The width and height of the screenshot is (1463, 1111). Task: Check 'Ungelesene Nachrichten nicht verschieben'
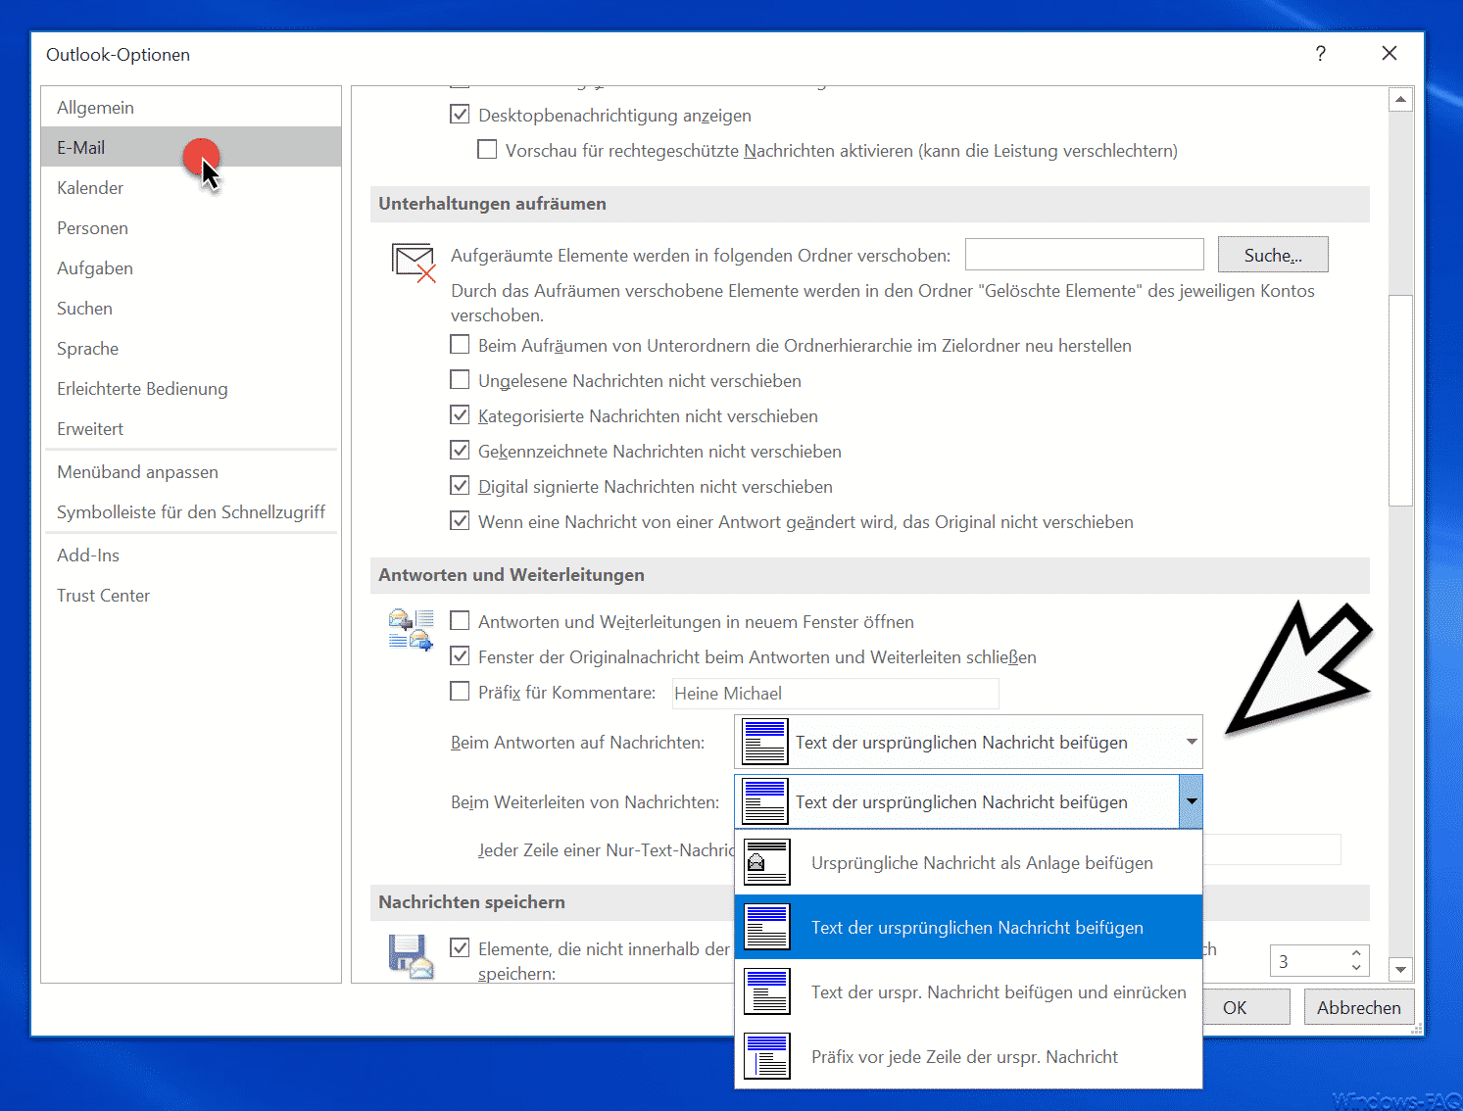[460, 380]
